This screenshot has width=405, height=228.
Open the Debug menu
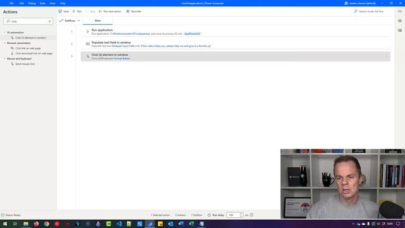[x=32, y=3]
